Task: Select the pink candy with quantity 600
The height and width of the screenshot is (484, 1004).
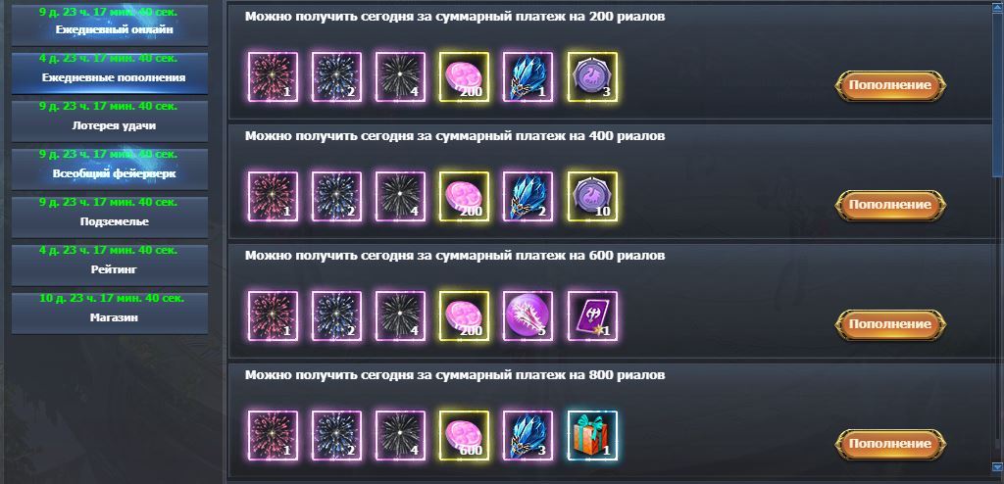Action: point(464,436)
